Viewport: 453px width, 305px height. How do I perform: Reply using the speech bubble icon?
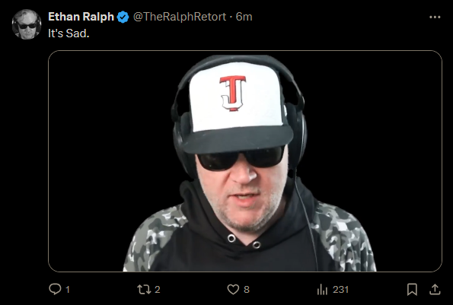click(x=55, y=289)
